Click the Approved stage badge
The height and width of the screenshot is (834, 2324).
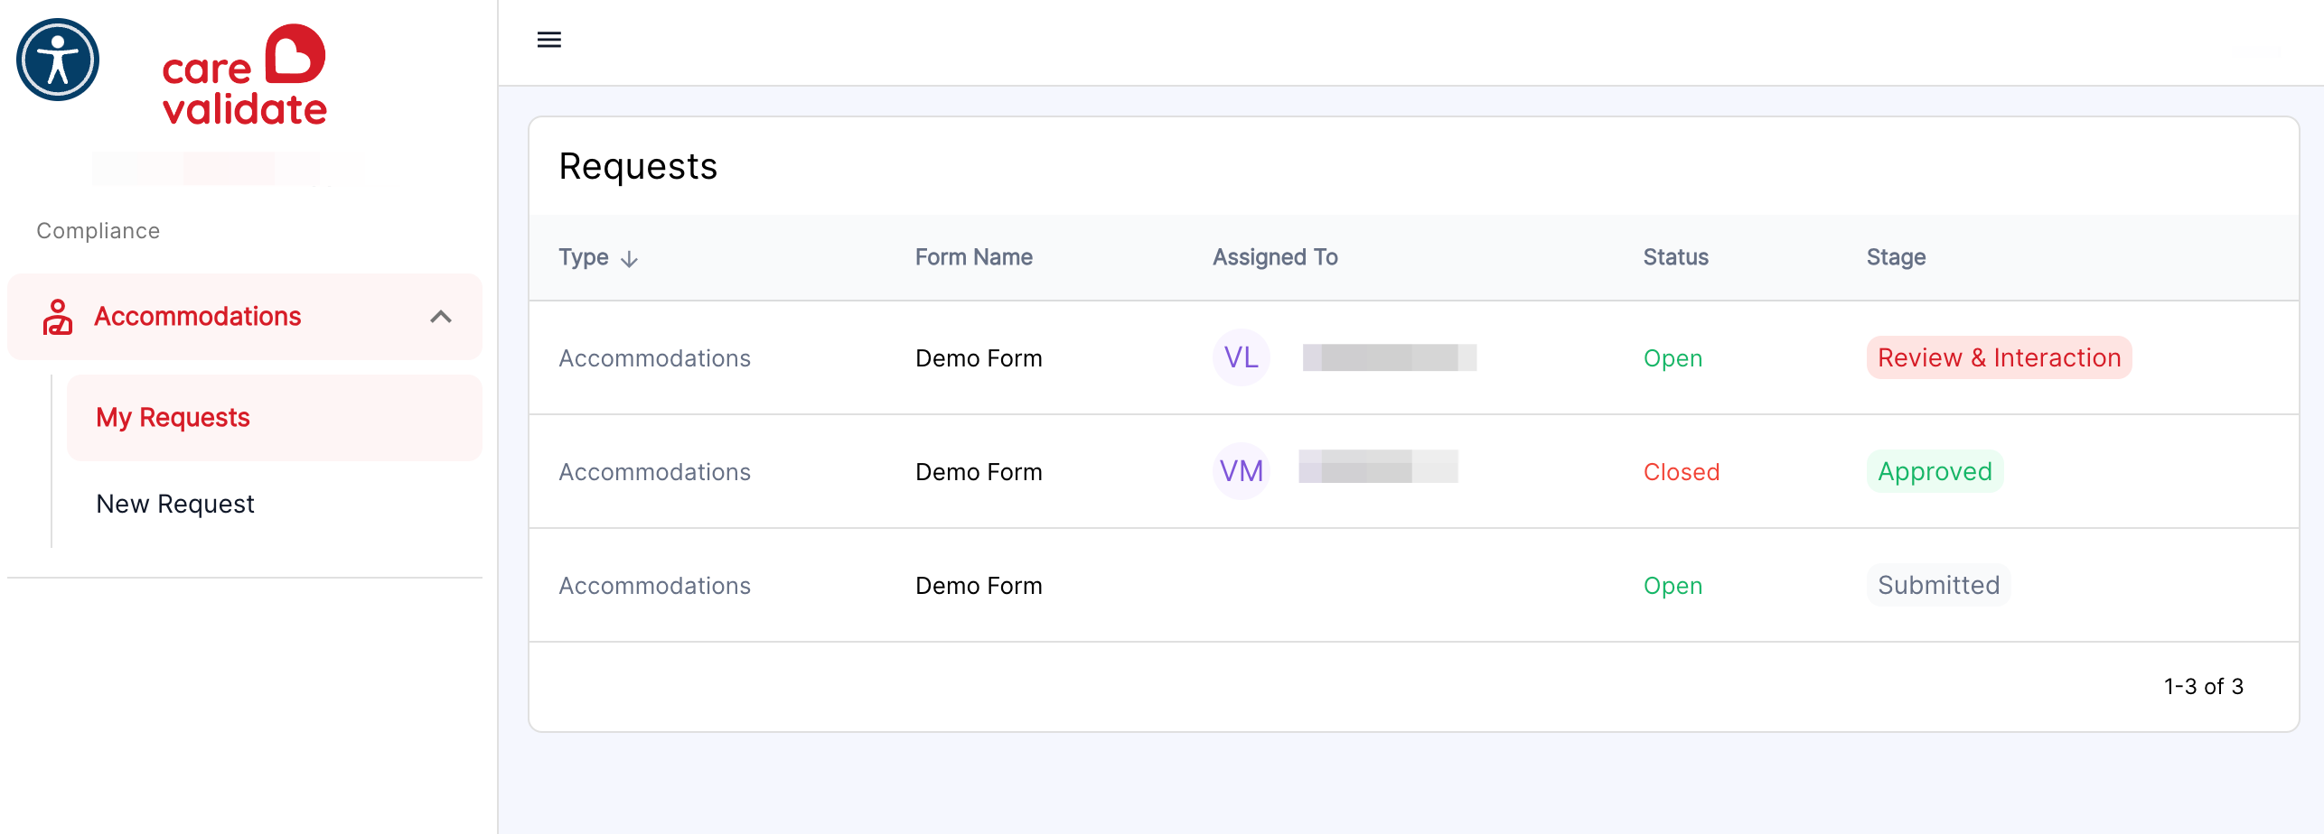coord(1935,471)
